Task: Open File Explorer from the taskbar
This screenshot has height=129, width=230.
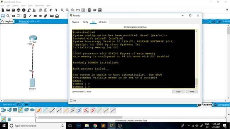Action: coord(87,126)
